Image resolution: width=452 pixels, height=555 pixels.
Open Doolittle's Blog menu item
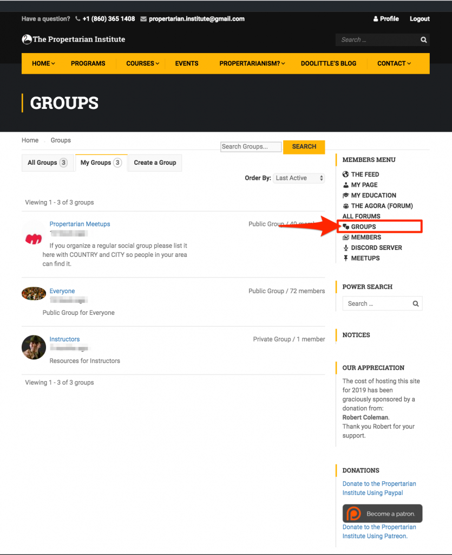(328, 63)
